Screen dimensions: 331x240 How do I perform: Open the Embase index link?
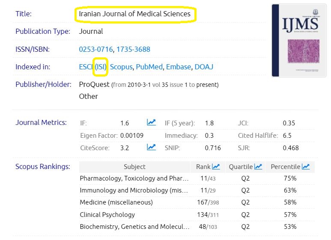click(178, 67)
